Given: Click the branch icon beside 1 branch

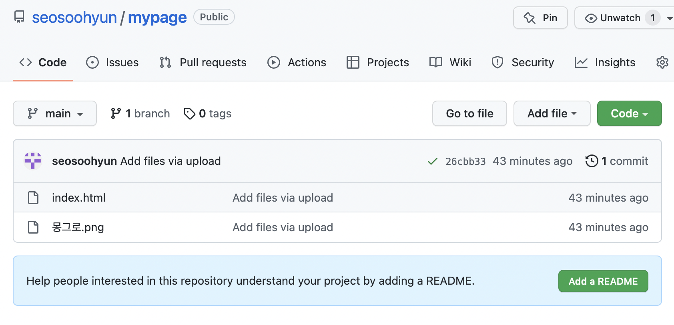Looking at the screenshot, I should [x=116, y=113].
